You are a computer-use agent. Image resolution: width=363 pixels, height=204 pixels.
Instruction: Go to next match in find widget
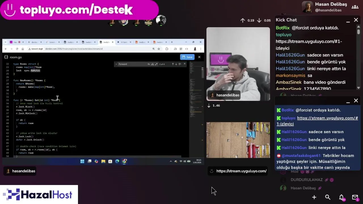point(176,64)
